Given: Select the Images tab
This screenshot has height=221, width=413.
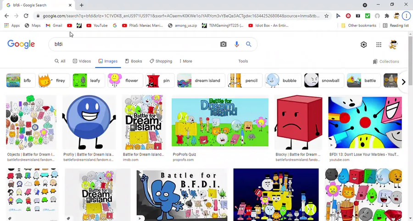Looking at the screenshot, I should pos(108,61).
